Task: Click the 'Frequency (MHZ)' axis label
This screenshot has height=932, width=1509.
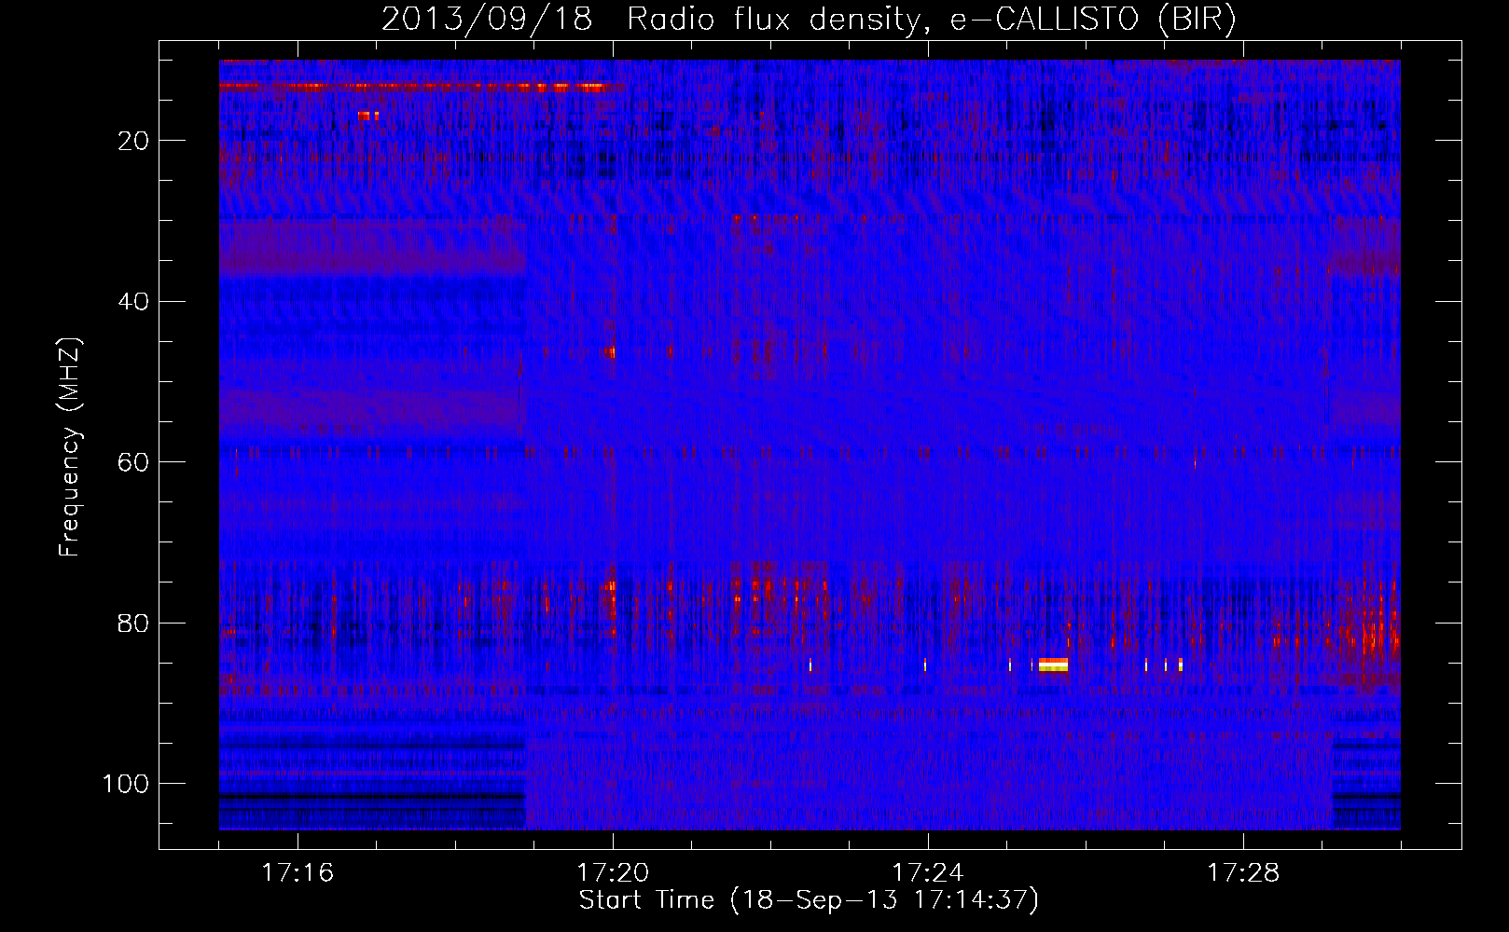Action: point(70,447)
